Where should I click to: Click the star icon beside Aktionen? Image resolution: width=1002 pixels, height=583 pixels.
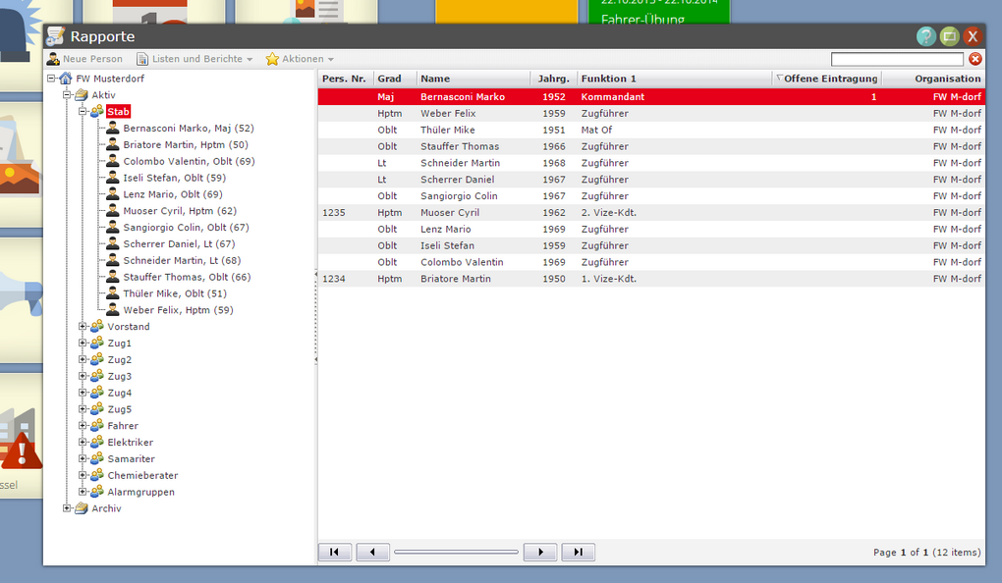[272, 59]
